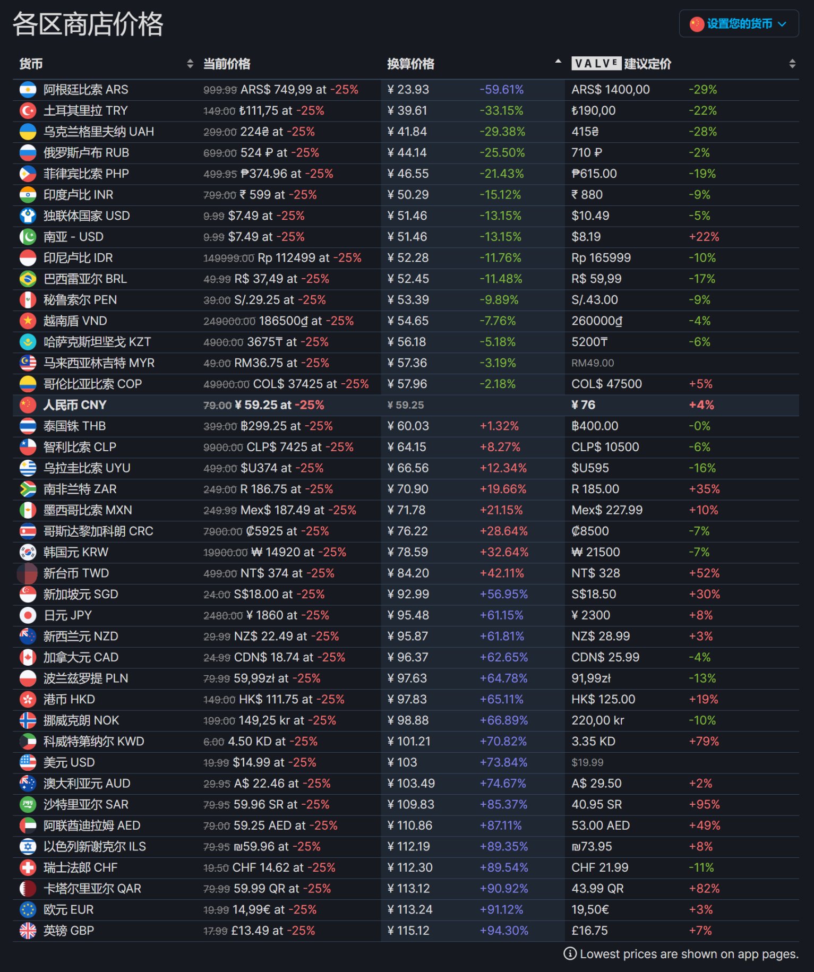Sort by 换算价格 column arrow
Screen dimensions: 814x972
pos(558,62)
